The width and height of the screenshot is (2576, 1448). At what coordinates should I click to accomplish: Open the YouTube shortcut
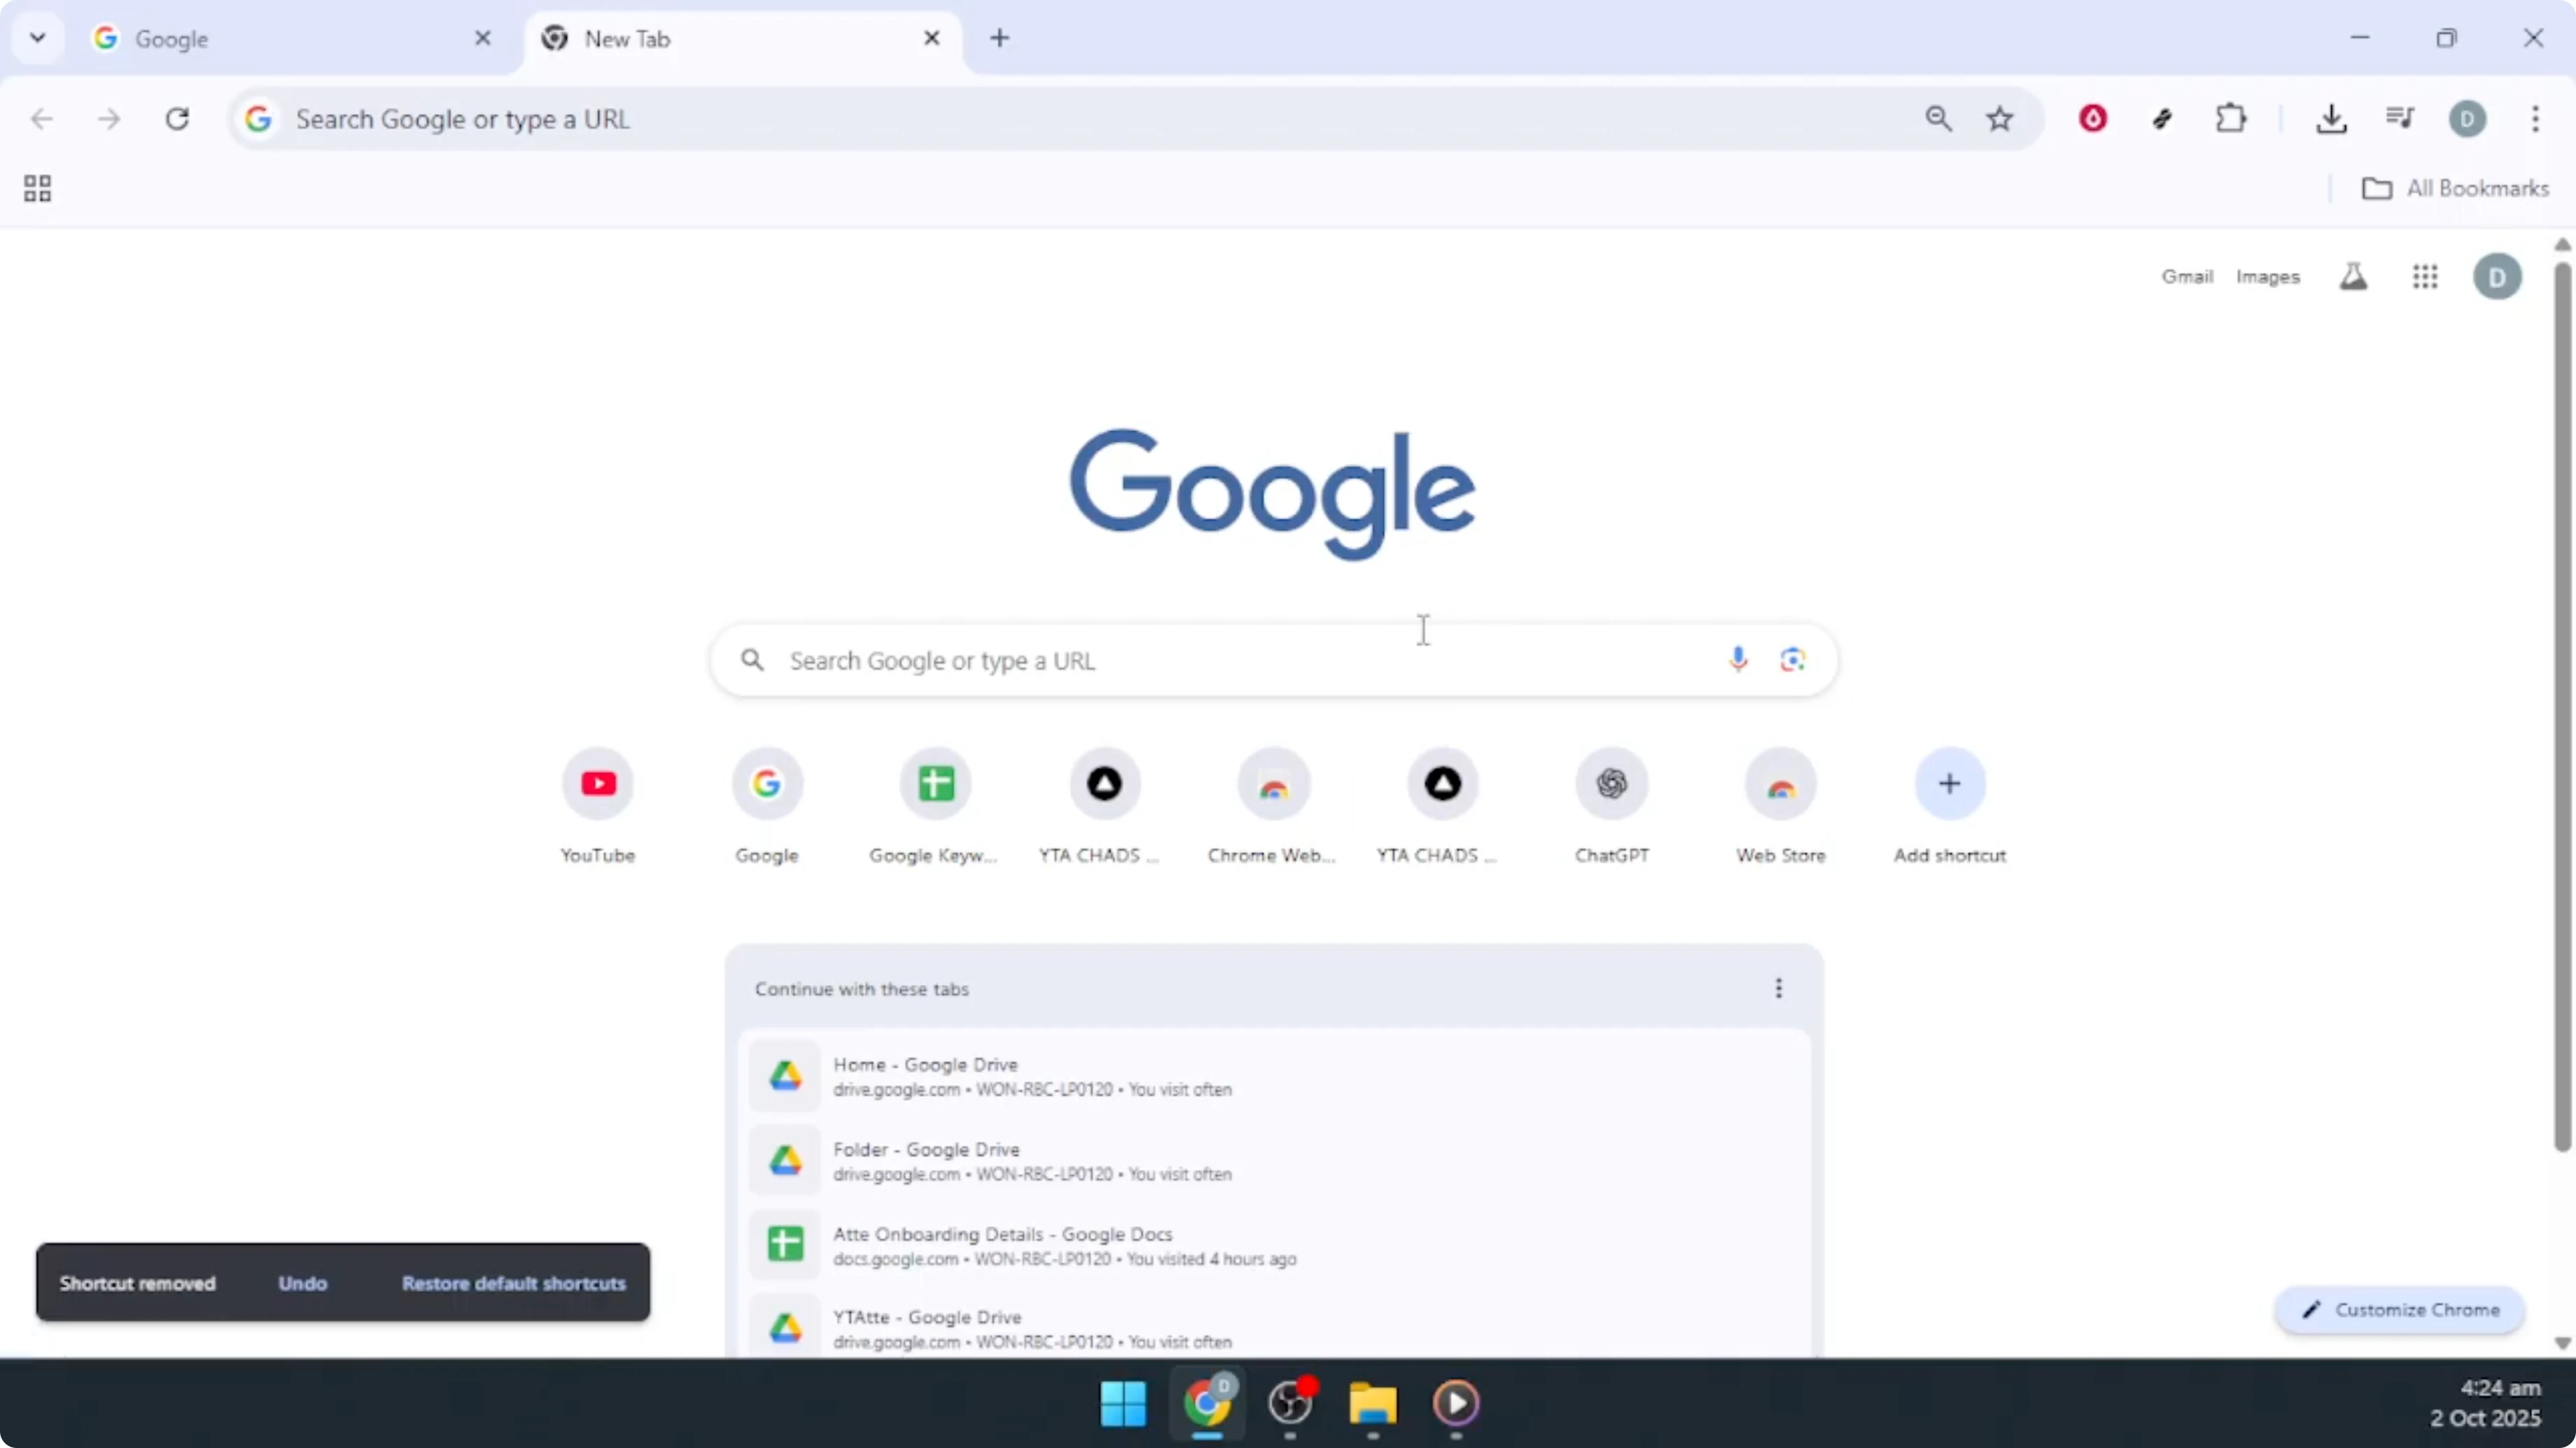pyautogui.click(x=597, y=783)
